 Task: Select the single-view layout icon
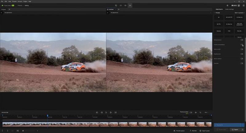click(121, 6)
